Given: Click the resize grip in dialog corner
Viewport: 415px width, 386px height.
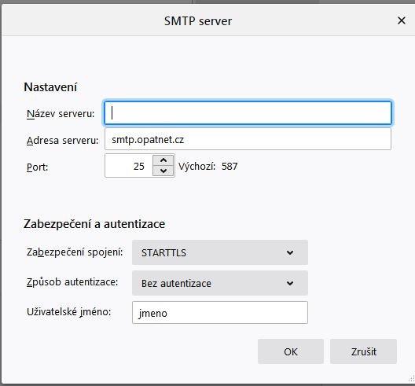Looking at the screenshot, I should [411, 379].
